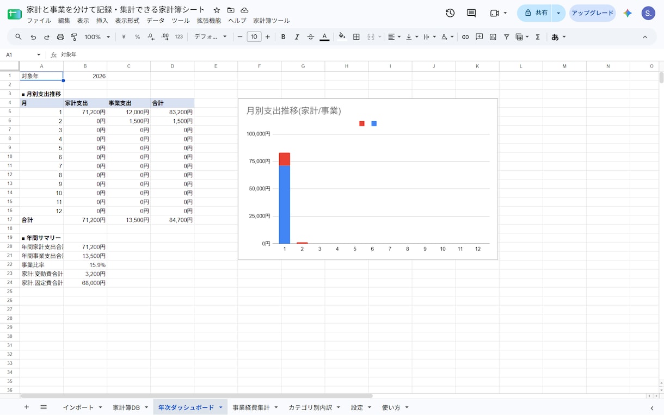The width and height of the screenshot is (664, 415).
Task: Open the search magnifier in the toolbar
Action: tap(19, 37)
